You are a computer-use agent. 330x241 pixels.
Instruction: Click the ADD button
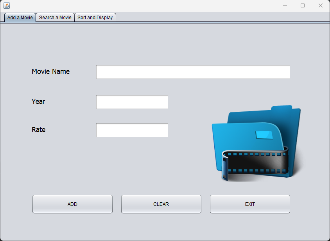click(72, 204)
